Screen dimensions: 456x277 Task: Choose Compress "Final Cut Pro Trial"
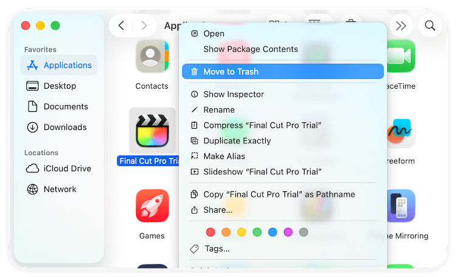pyautogui.click(x=283, y=125)
